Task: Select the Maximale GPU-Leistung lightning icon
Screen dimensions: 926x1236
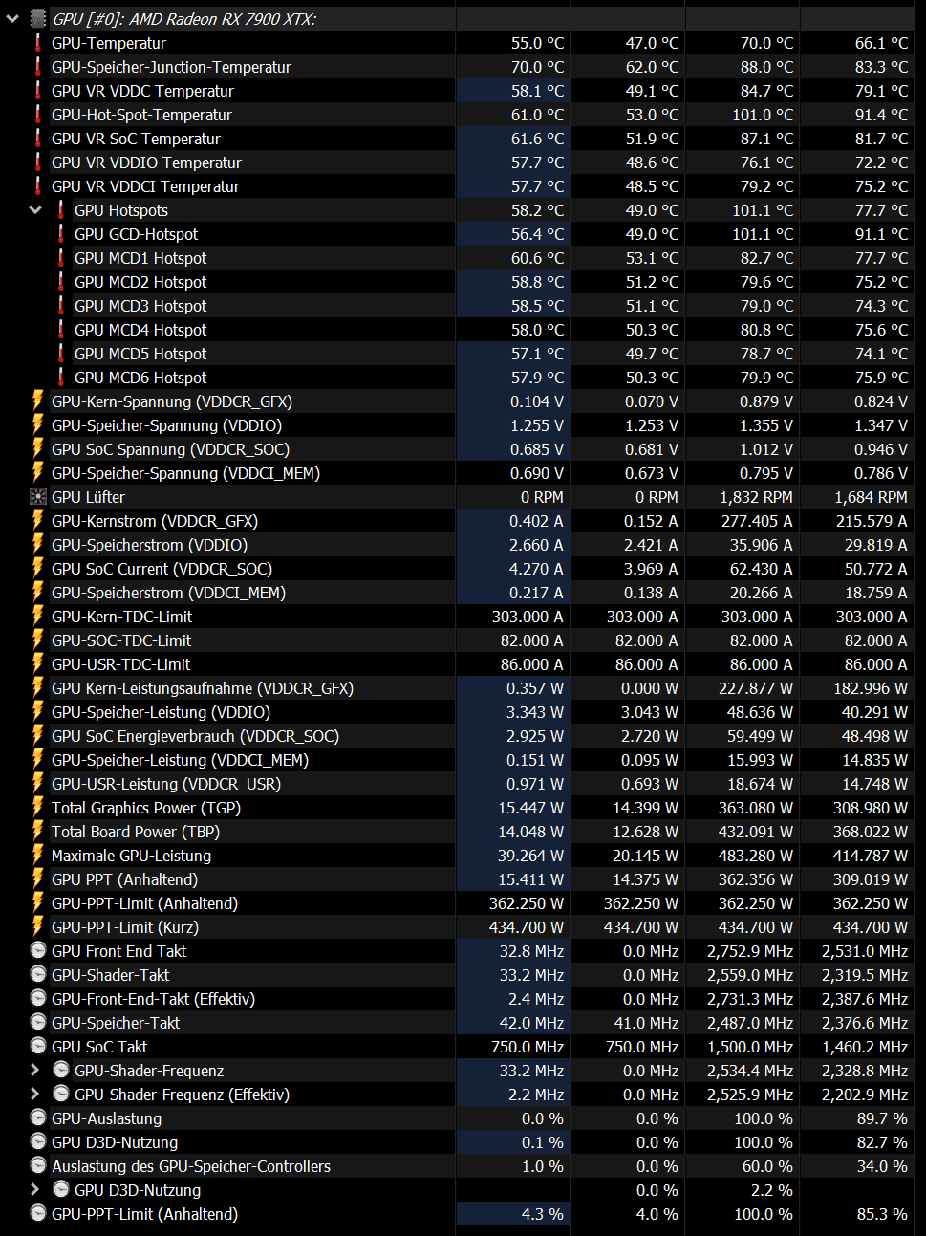Action: pyautogui.click(x=38, y=856)
